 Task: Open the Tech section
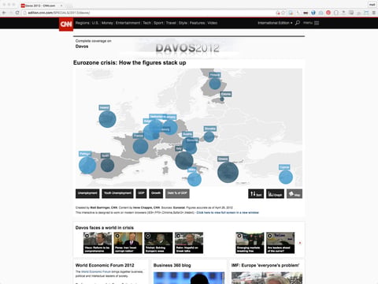click(147, 23)
